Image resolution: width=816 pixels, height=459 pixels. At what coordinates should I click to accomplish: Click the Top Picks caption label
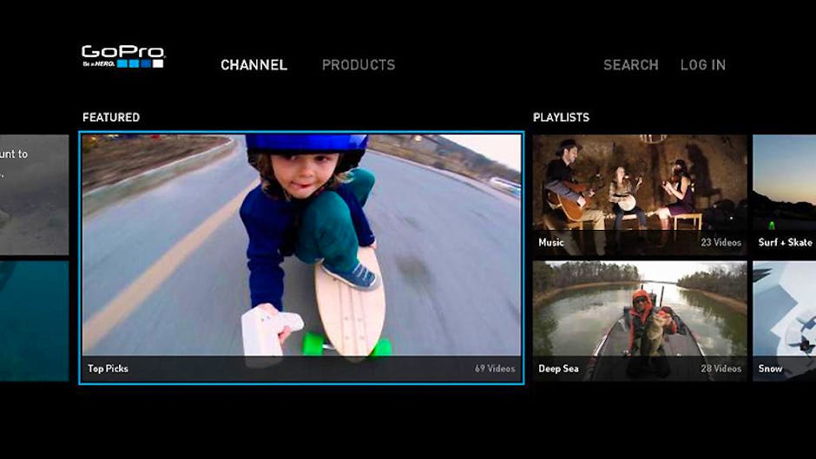pyautogui.click(x=108, y=369)
